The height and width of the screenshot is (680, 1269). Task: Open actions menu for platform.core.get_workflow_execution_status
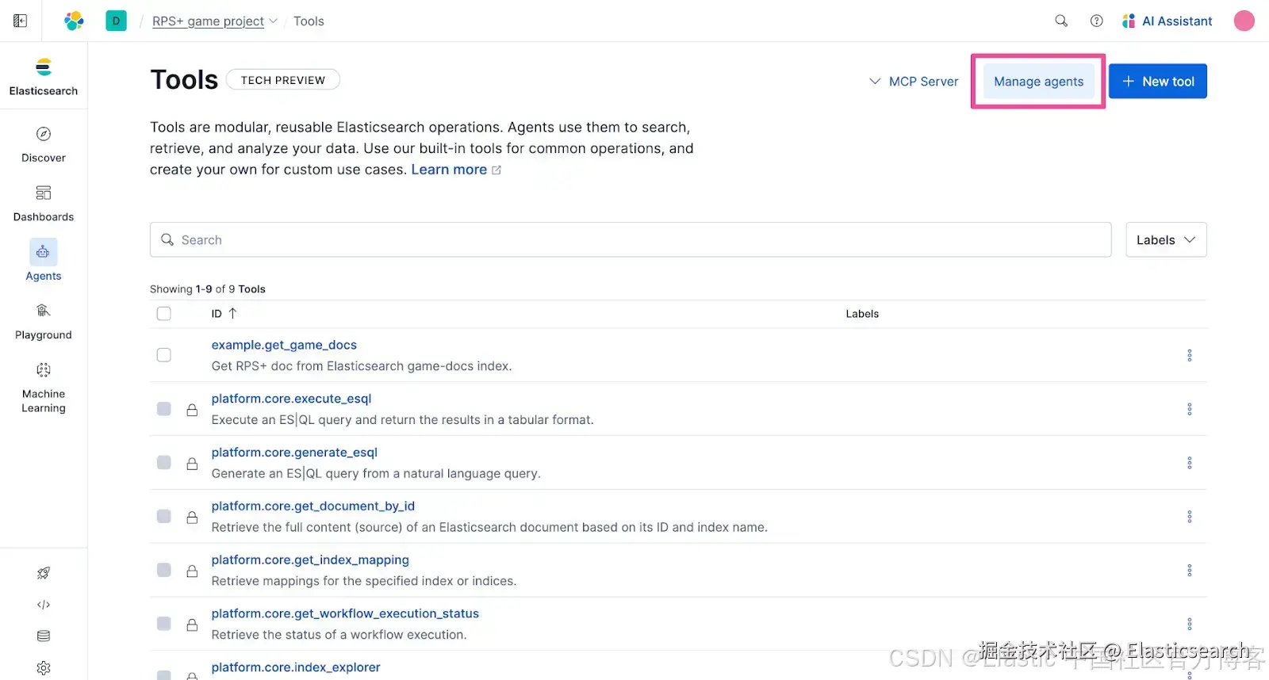coord(1190,625)
